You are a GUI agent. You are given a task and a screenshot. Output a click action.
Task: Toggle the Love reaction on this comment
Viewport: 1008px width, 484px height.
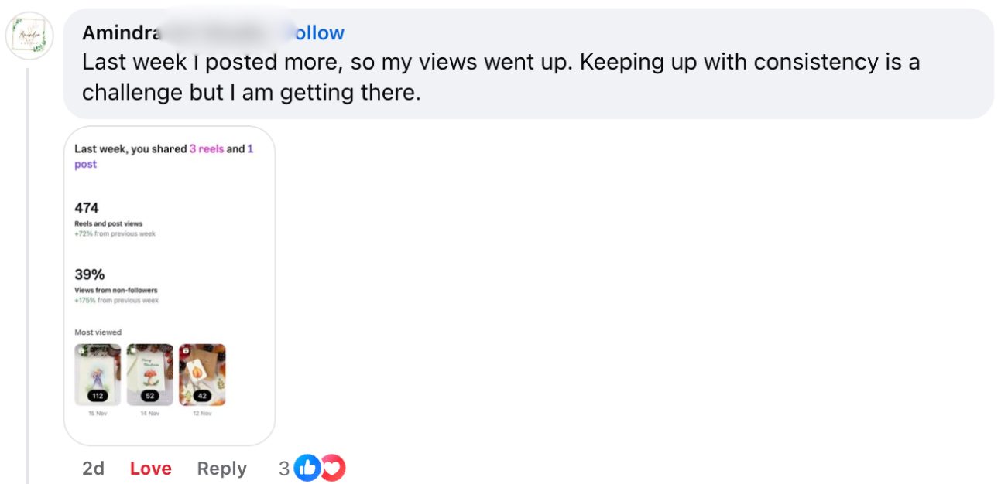click(151, 469)
